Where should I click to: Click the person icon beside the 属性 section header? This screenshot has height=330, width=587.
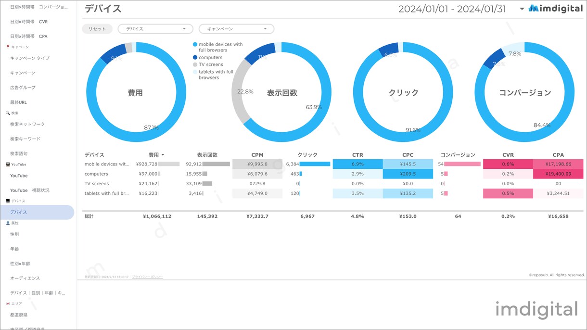(x=8, y=223)
